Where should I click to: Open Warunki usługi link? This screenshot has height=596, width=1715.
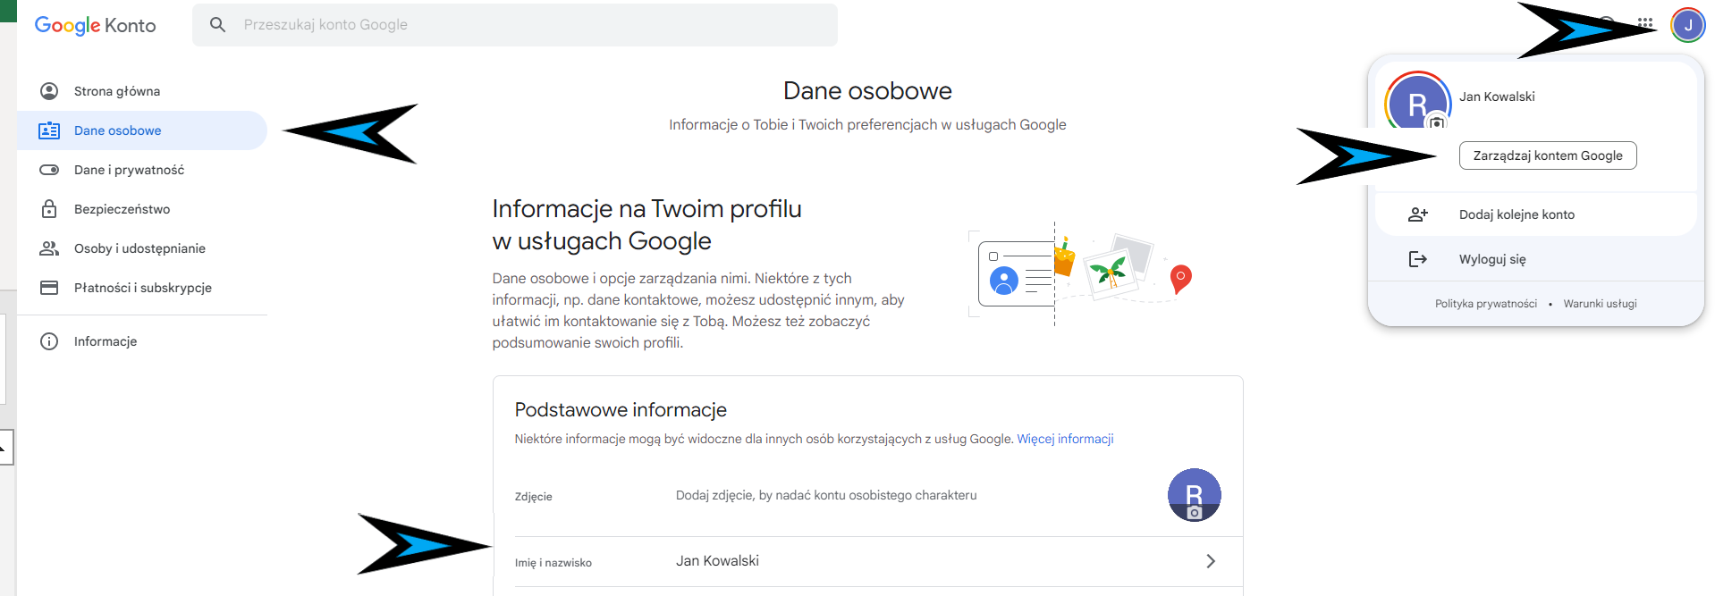(x=1600, y=304)
